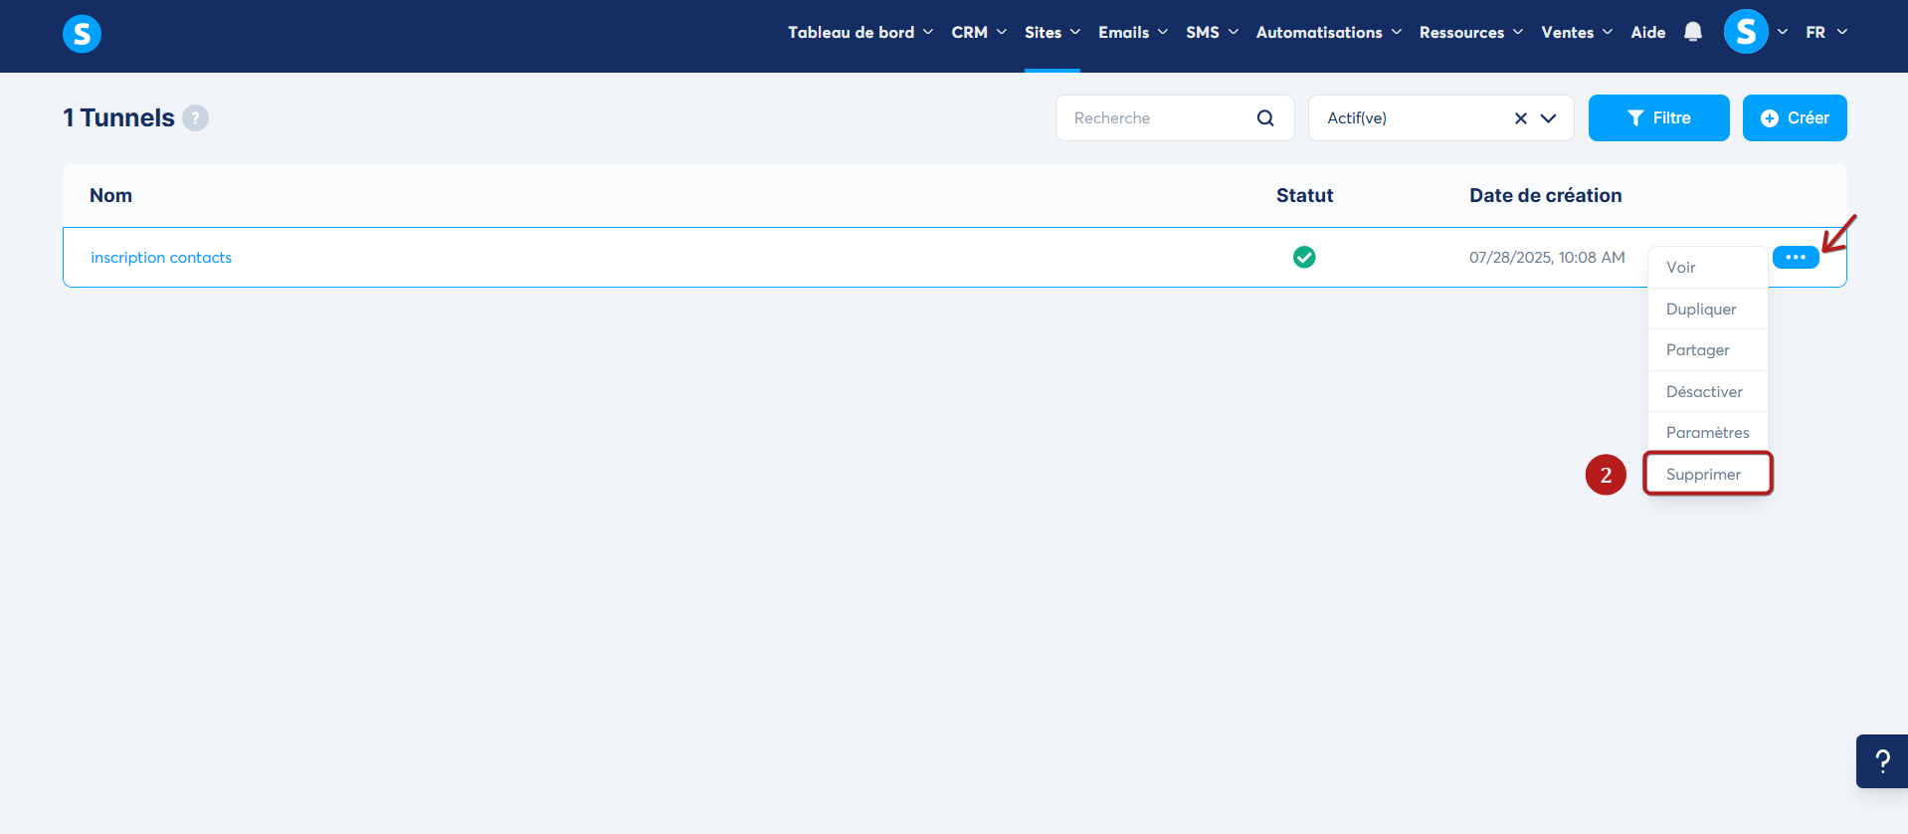Click the search magnifier icon
The height and width of the screenshot is (834, 1908).
tap(1265, 118)
